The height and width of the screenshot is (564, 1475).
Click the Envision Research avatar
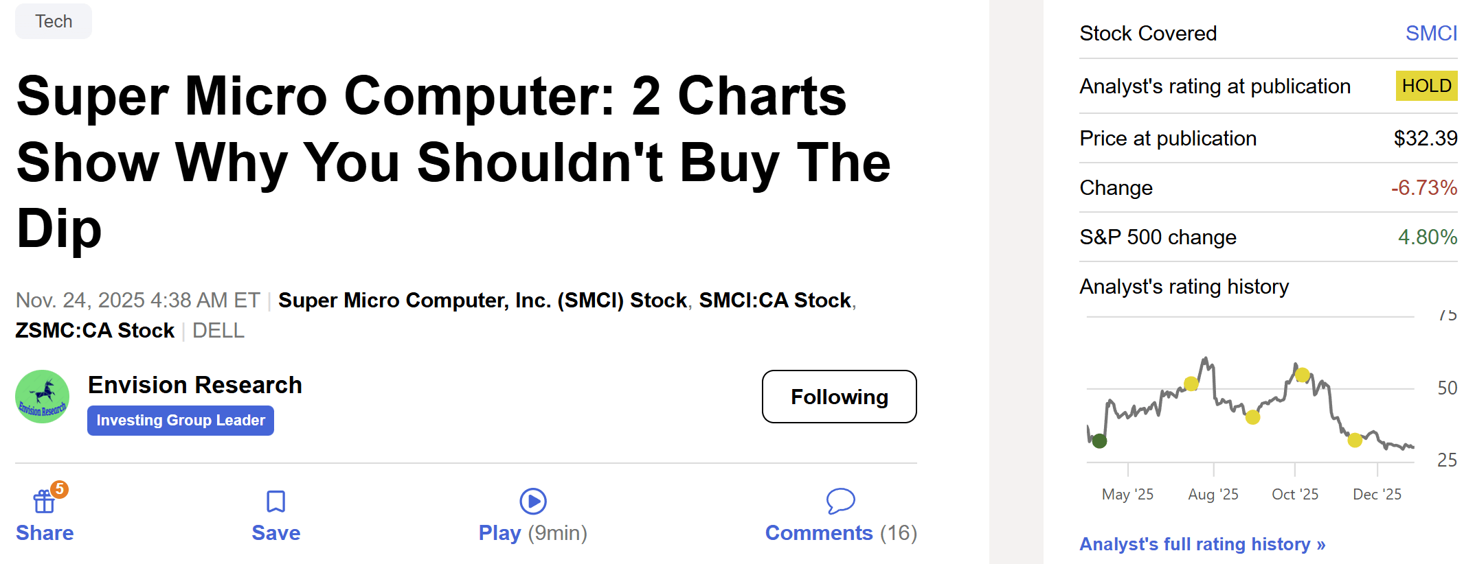tap(43, 397)
